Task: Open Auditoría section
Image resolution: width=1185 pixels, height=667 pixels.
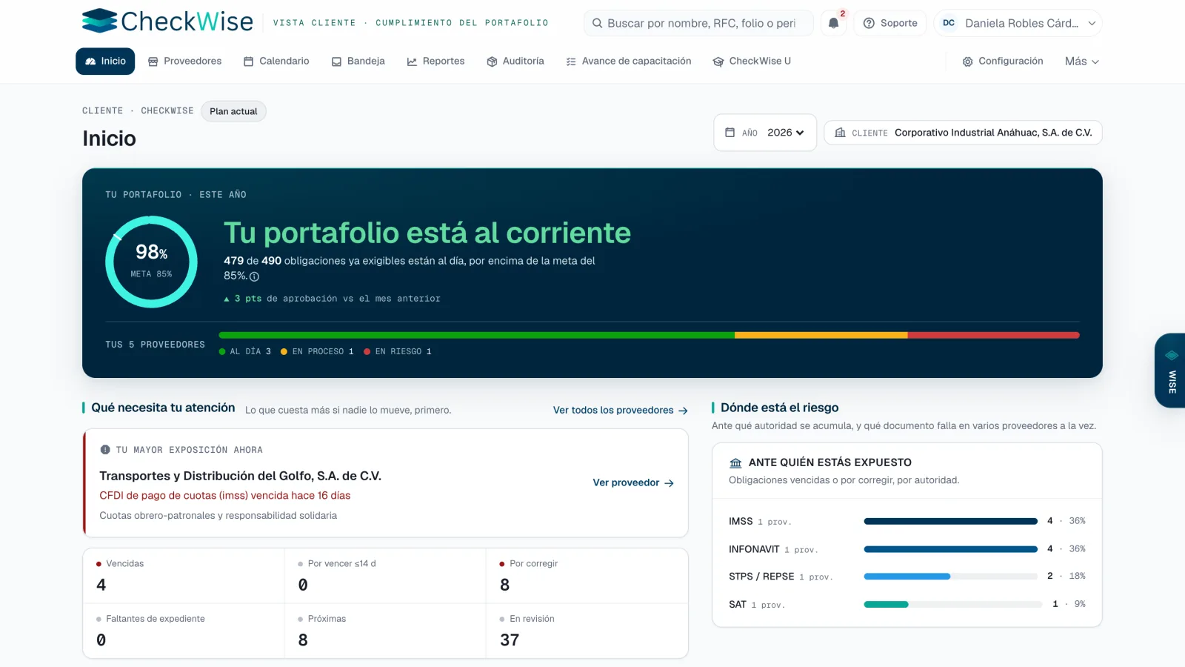Action: tap(515, 61)
